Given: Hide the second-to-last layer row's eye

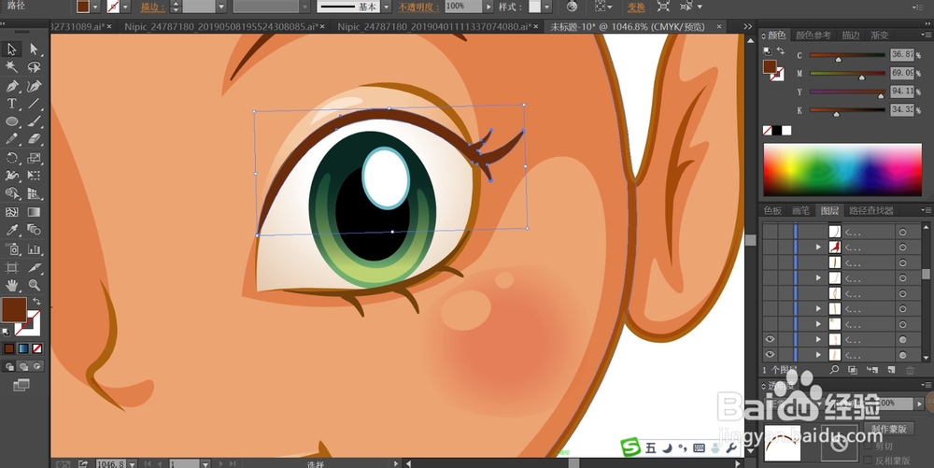Looking at the screenshot, I should (x=770, y=339).
